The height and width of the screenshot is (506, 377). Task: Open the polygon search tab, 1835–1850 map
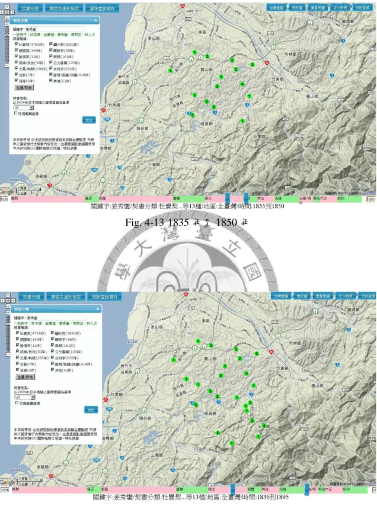64,8
